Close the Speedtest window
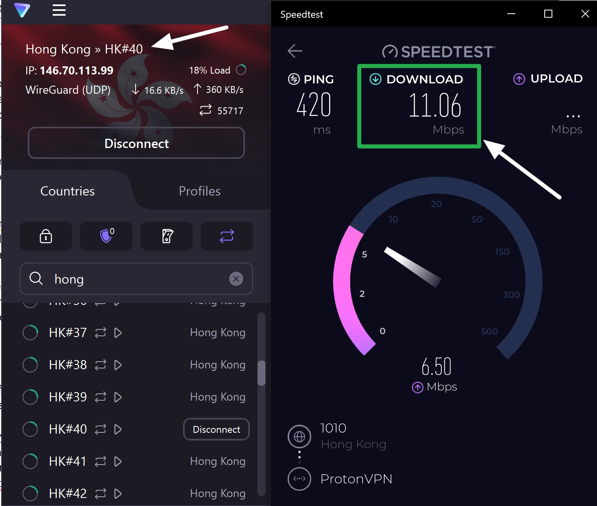597x506 pixels. click(x=585, y=14)
